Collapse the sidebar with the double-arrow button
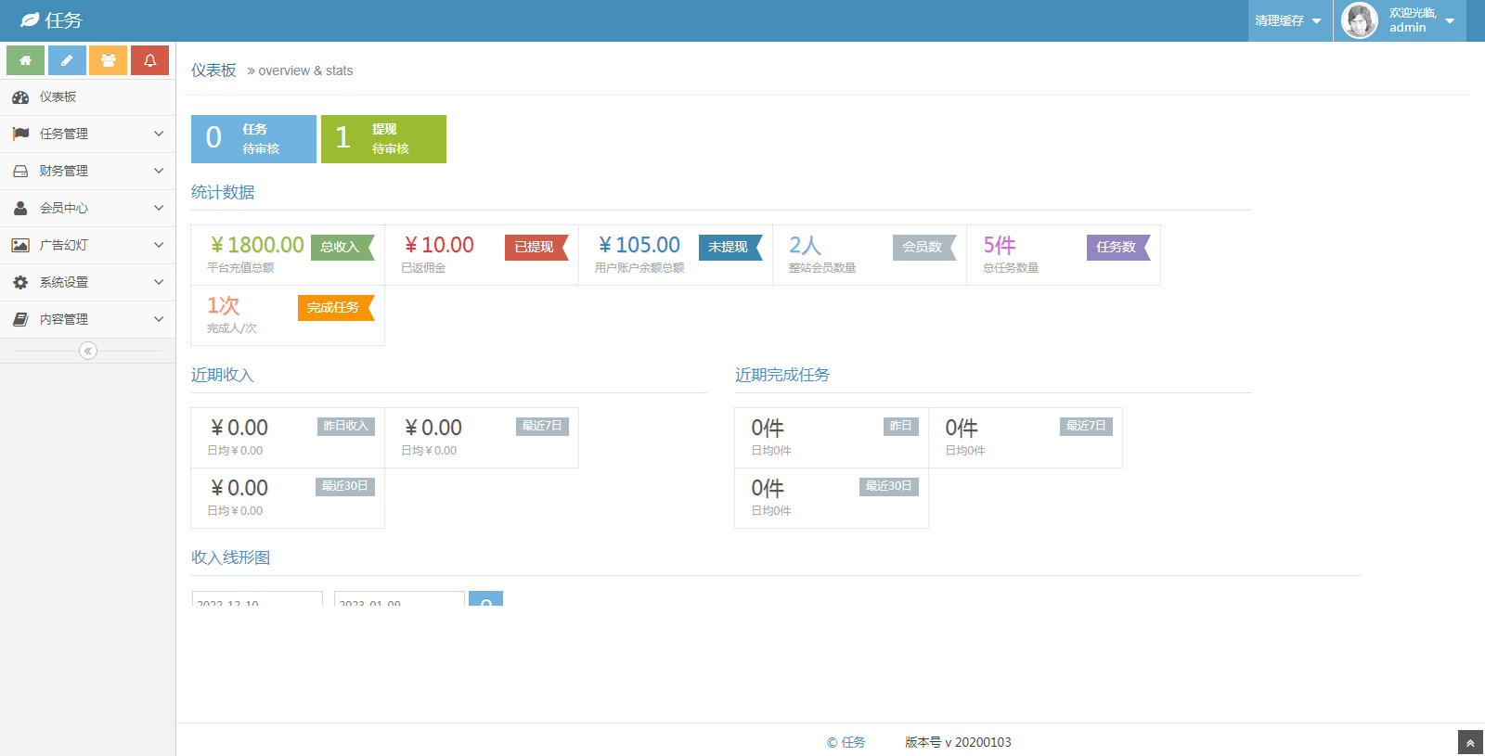Screen dimensions: 1485x756 click(x=88, y=351)
